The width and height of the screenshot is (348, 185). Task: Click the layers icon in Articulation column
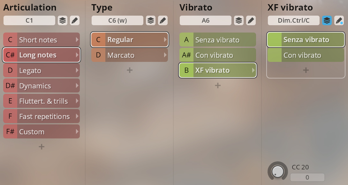click(63, 20)
